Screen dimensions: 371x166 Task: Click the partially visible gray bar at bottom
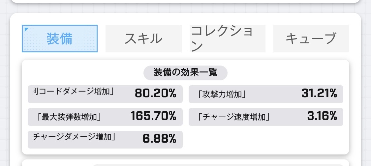pyautogui.click(x=218, y=165)
